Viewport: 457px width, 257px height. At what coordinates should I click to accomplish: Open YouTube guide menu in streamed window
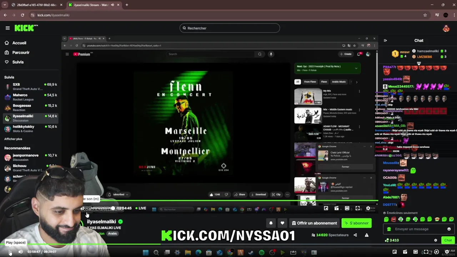(67, 54)
